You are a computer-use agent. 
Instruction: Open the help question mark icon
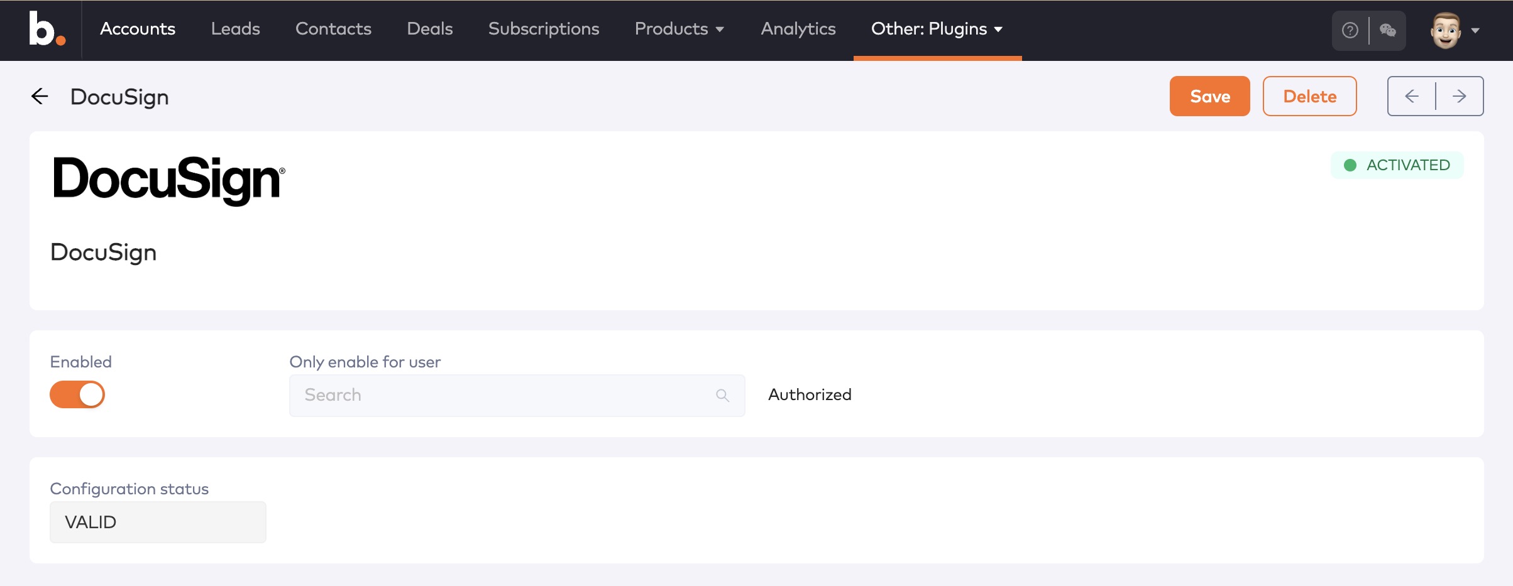(1350, 30)
